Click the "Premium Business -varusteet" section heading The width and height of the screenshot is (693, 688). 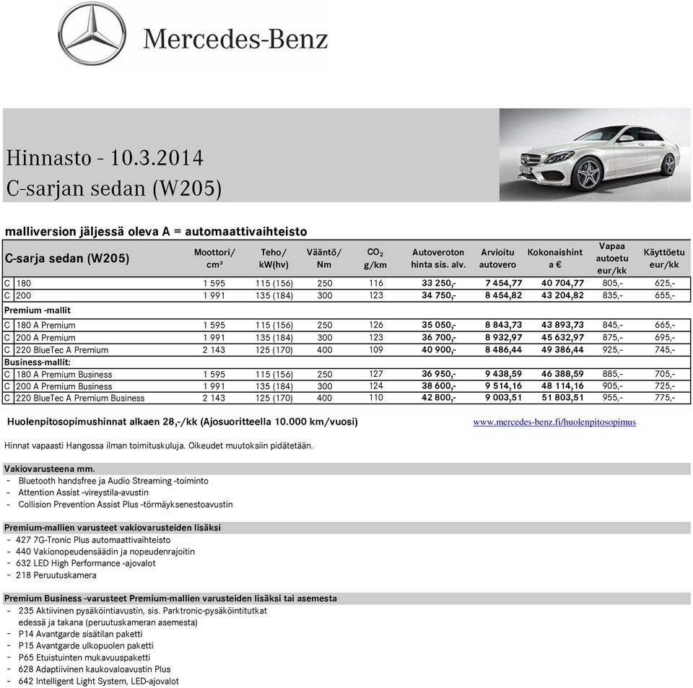[x=170, y=598]
